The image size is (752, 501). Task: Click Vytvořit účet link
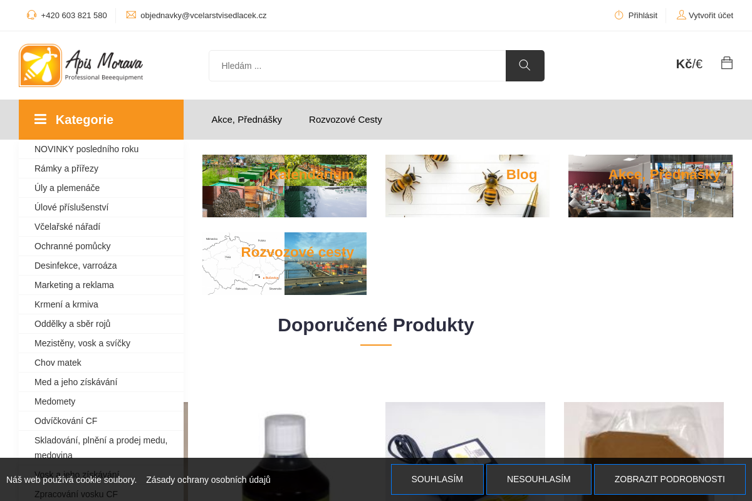pos(711,16)
